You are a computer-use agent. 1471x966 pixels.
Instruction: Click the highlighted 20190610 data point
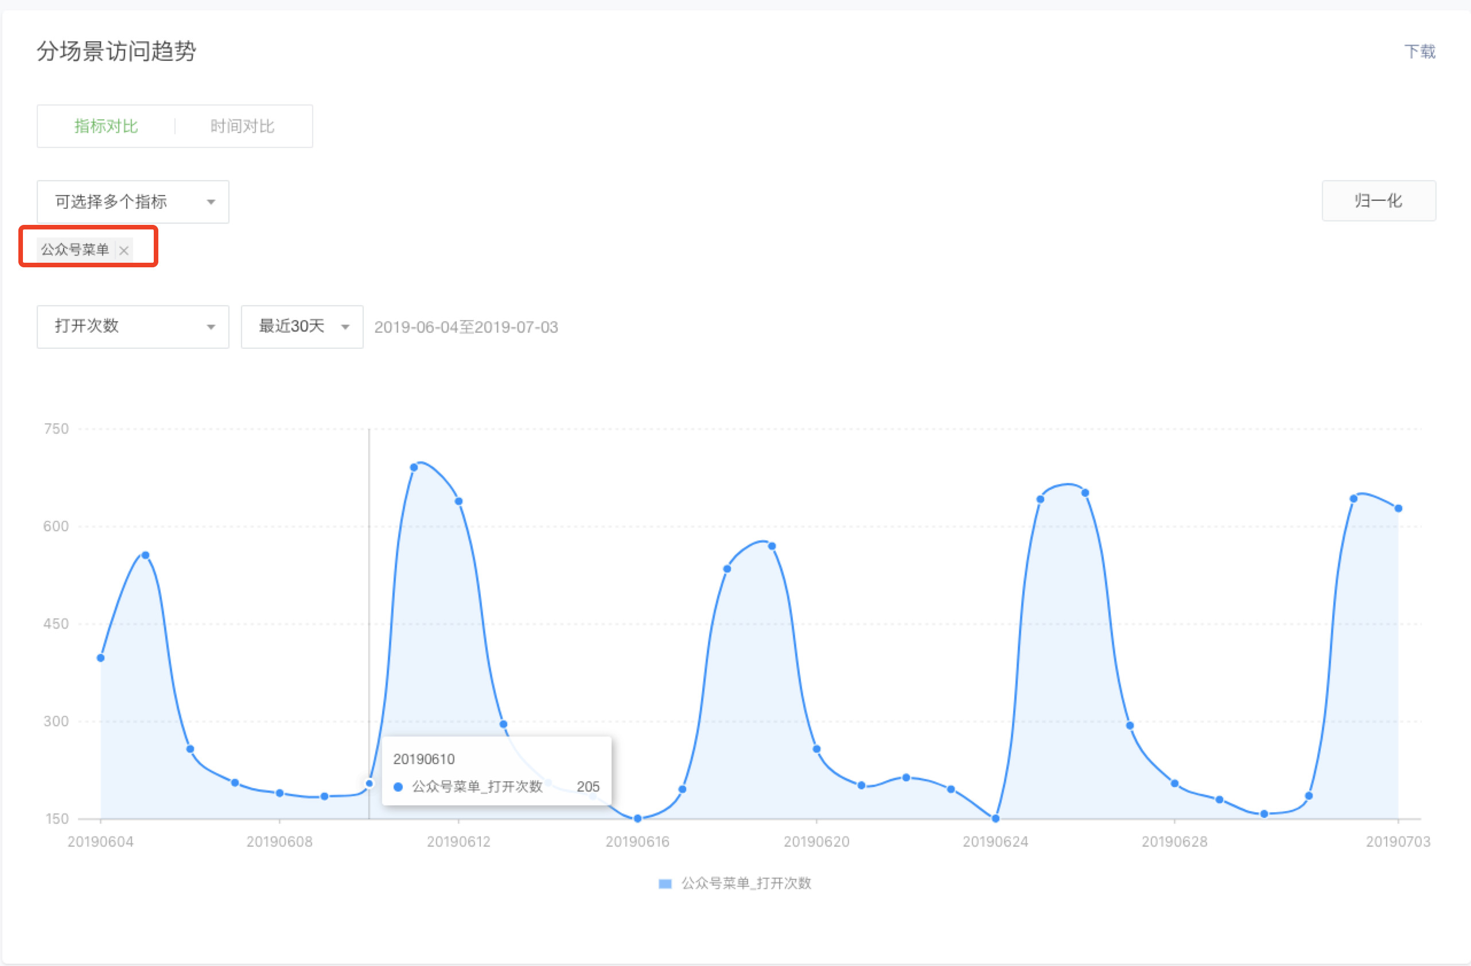(x=369, y=784)
